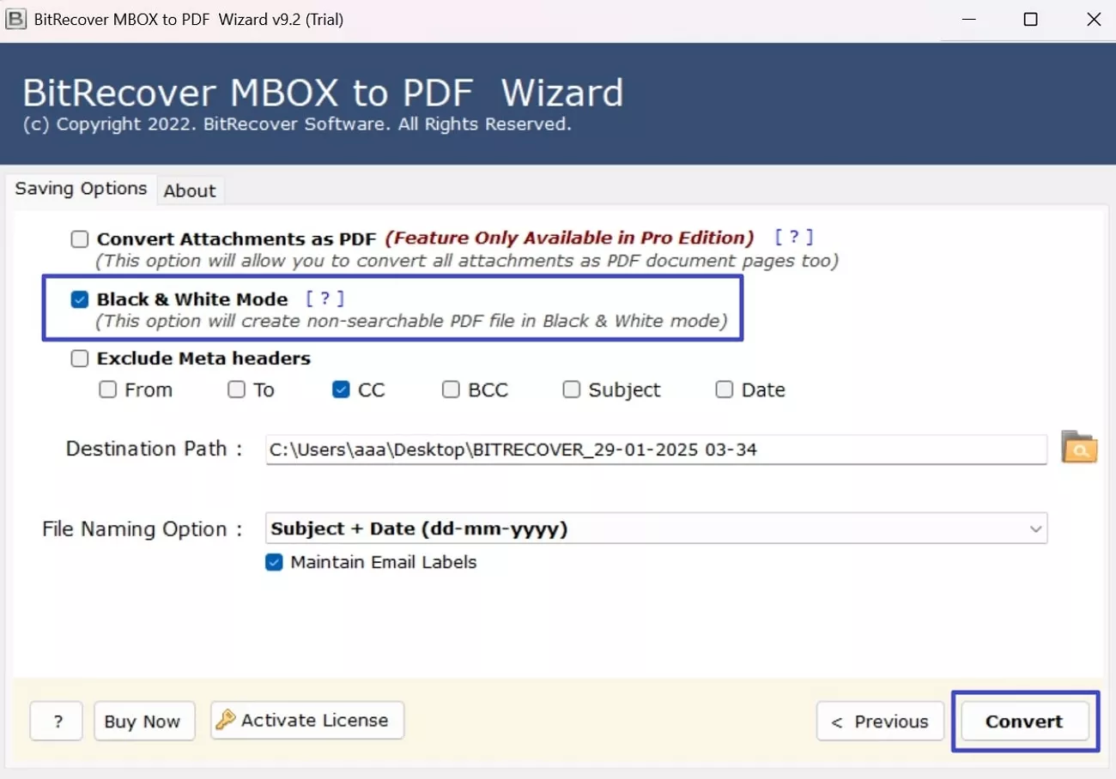Click the key icon on Activate License
The width and height of the screenshot is (1116, 779).
click(226, 720)
